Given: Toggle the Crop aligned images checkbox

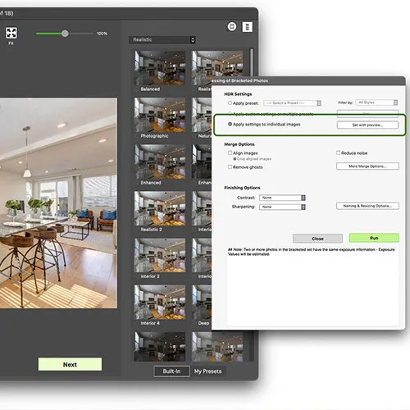Looking at the screenshot, I should tap(235, 159).
